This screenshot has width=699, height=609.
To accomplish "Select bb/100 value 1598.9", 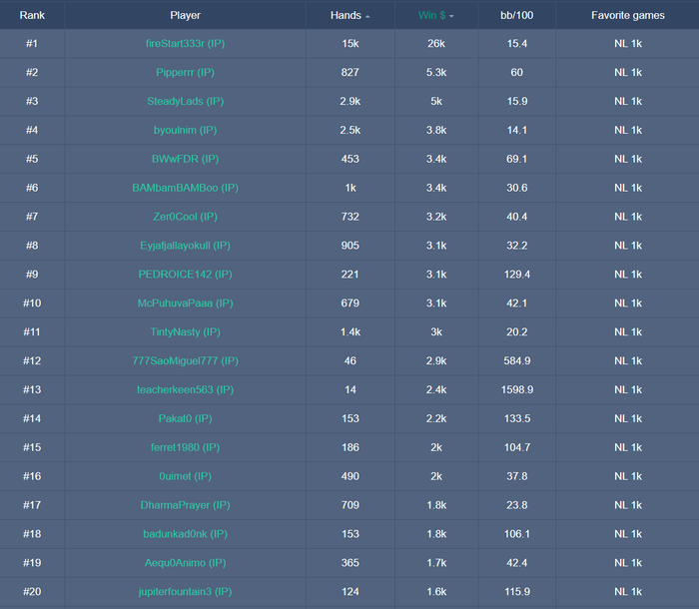I will (516, 389).
